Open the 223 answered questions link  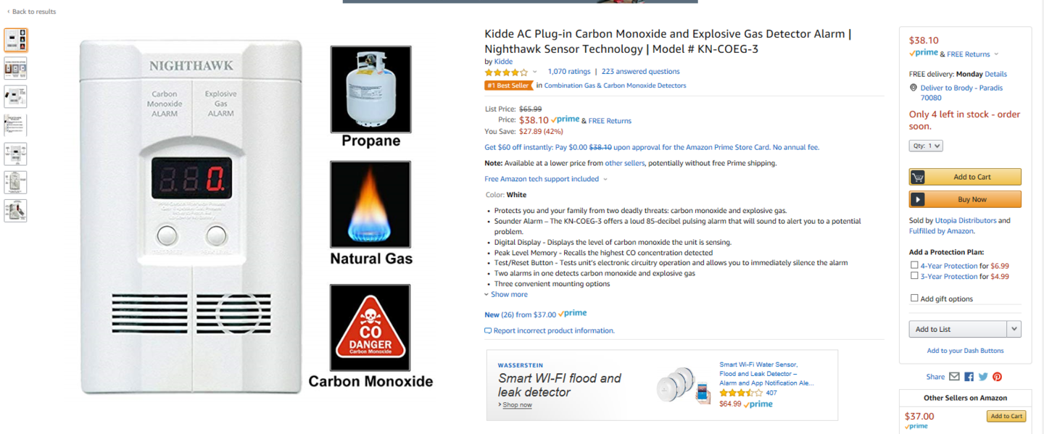641,72
